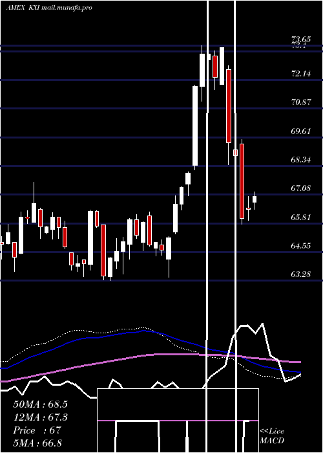
Task: Select the 69.61 price level label
Action: pos(301,131)
